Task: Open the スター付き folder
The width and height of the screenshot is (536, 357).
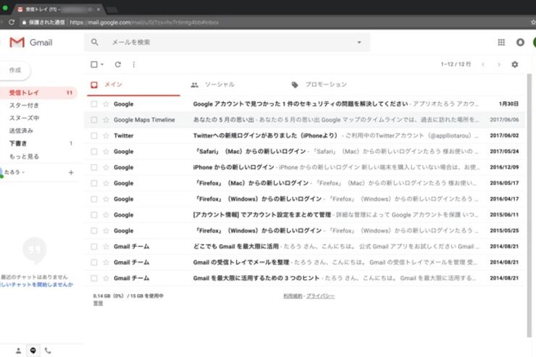Action: click(24, 105)
